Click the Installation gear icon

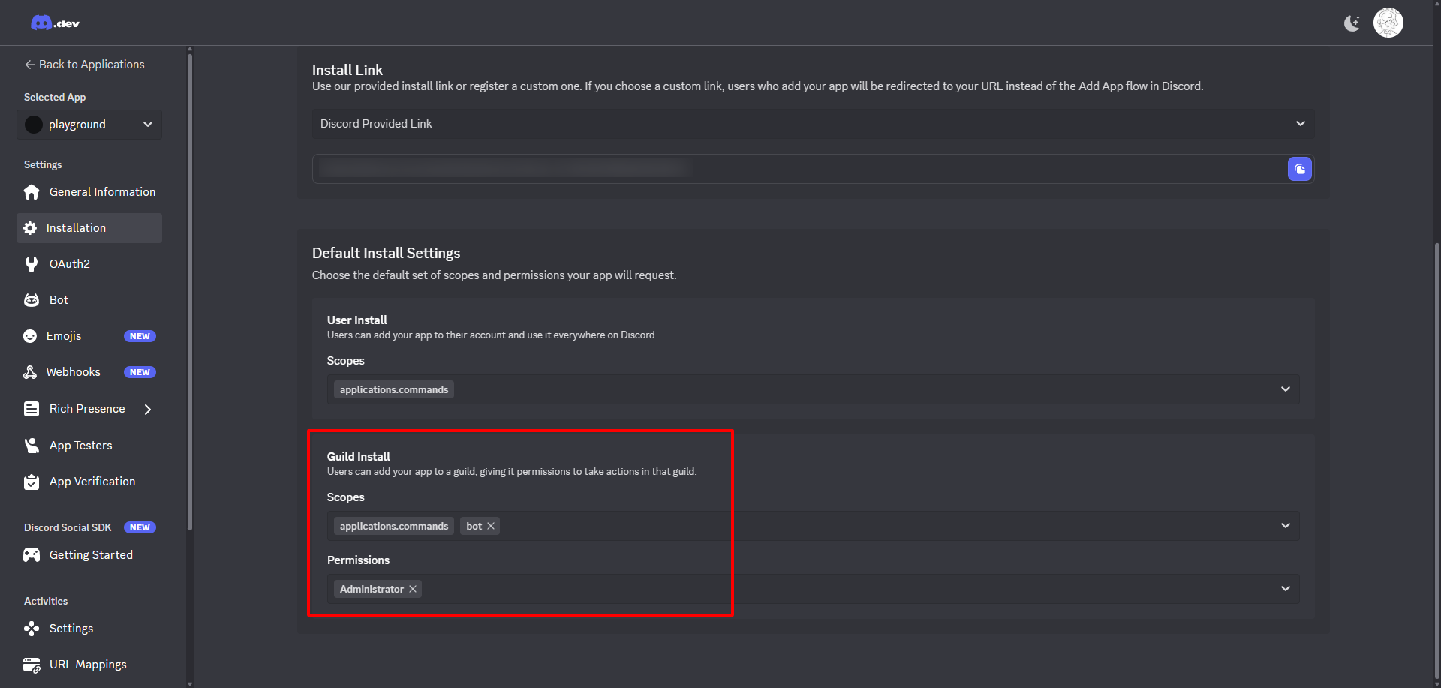click(x=30, y=228)
